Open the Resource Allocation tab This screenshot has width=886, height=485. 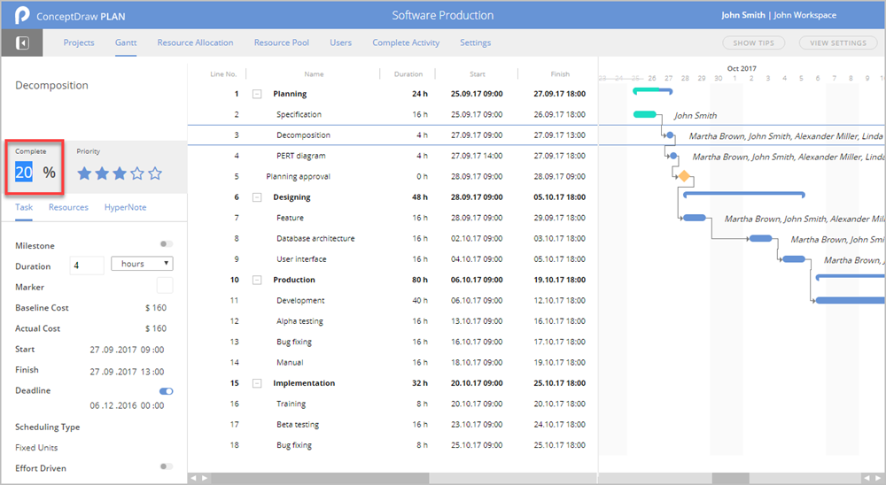[195, 42]
